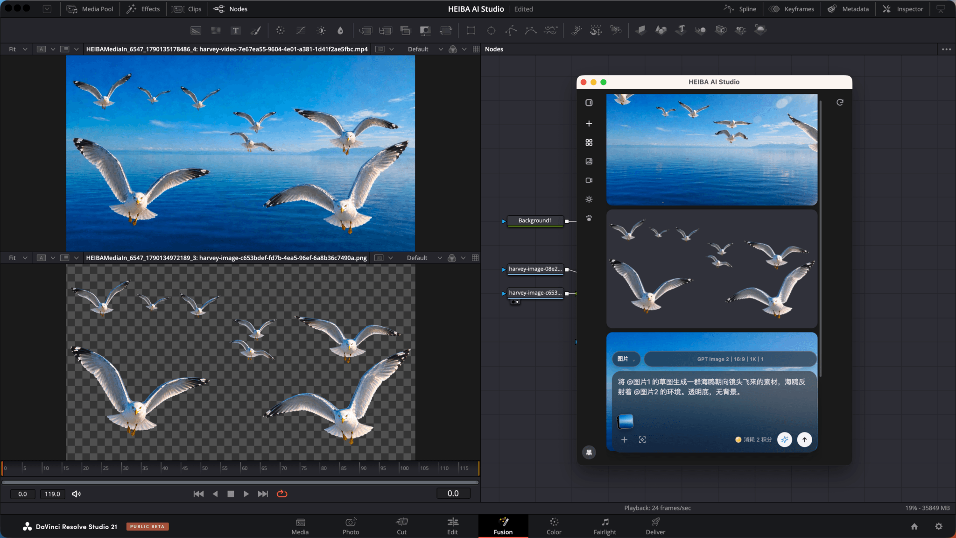956x538 pixels.
Task: Open the Nodes panel three-dot options menu
Action: click(x=946, y=49)
